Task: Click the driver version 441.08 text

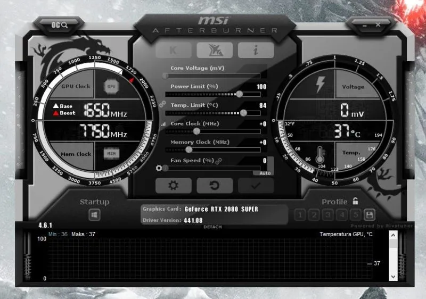Action: point(193,220)
